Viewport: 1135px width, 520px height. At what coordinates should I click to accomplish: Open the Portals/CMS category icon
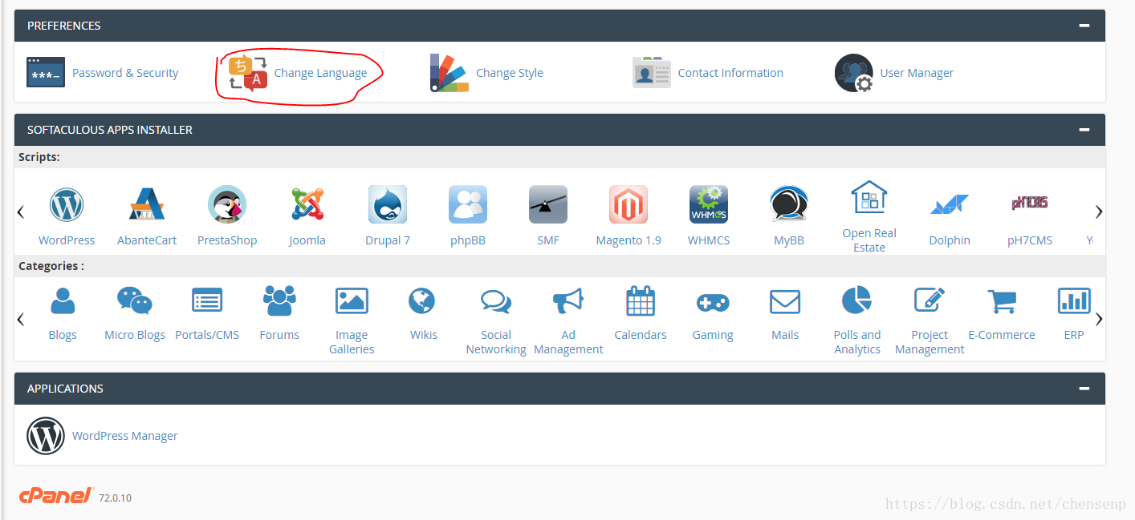pos(207,301)
